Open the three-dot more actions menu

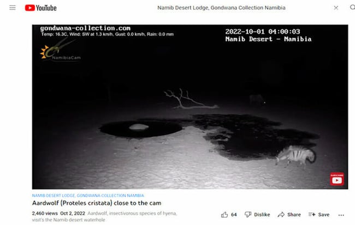[x=341, y=215]
